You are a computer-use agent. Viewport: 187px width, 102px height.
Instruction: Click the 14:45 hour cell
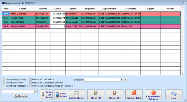coord(6,26)
